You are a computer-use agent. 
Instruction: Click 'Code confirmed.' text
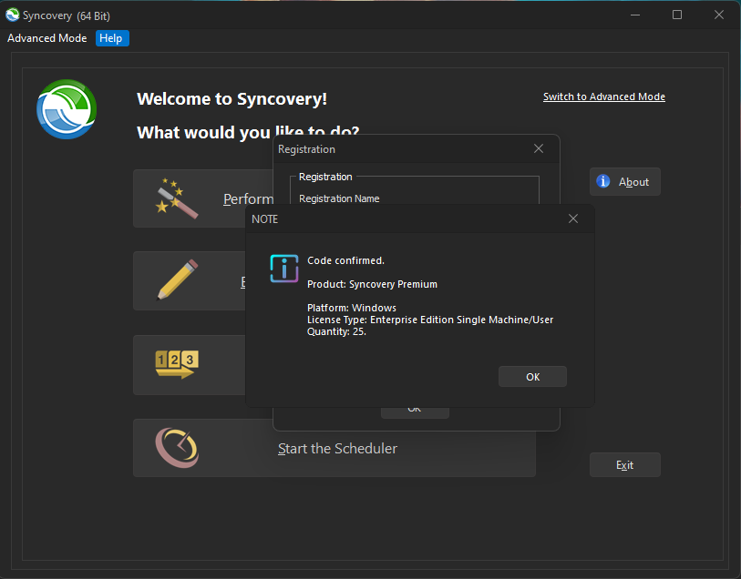pyautogui.click(x=345, y=260)
